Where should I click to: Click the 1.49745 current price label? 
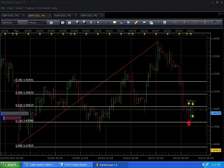(216, 113)
